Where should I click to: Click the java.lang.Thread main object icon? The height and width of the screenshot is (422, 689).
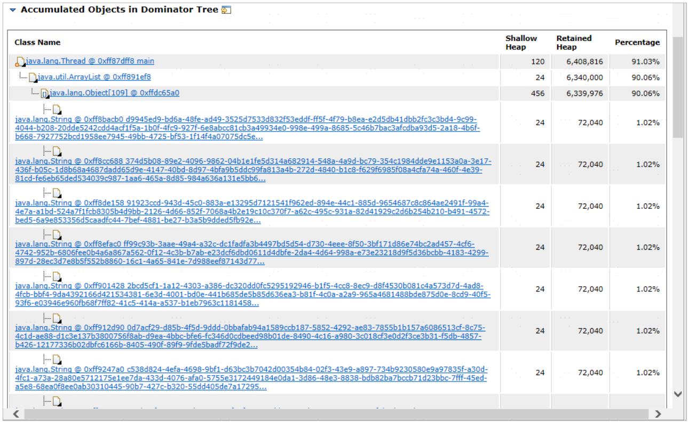pyautogui.click(x=19, y=62)
